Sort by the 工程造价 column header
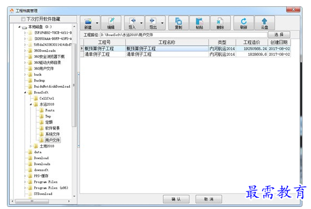Image resolution: width=311 pixels, height=209 pixels. pyautogui.click(x=252, y=42)
